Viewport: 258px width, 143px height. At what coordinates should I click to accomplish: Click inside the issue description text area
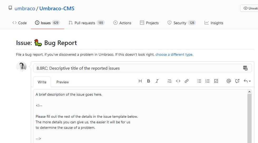(x=140, y=116)
